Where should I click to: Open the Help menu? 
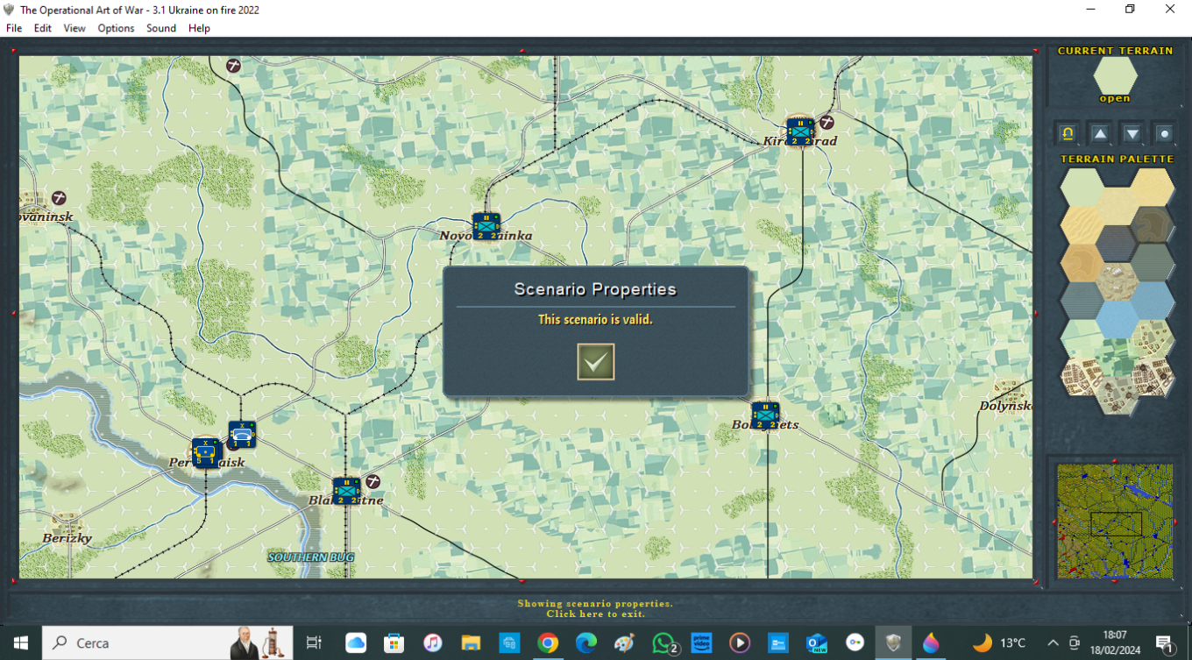coord(199,28)
